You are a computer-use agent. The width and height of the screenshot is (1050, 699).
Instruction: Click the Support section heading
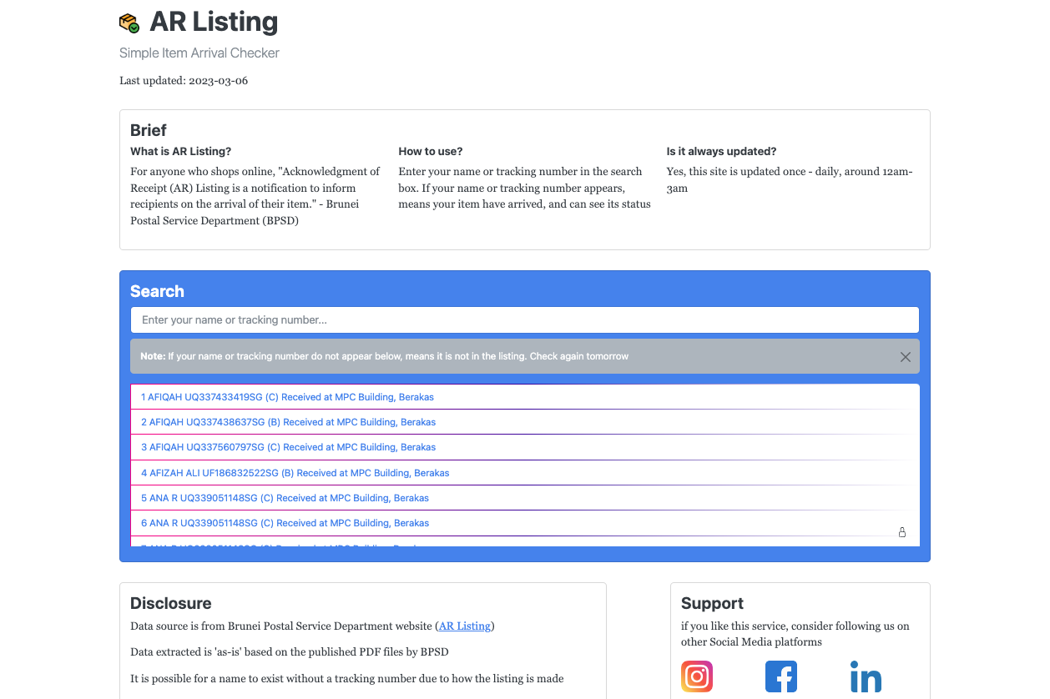[712, 603]
